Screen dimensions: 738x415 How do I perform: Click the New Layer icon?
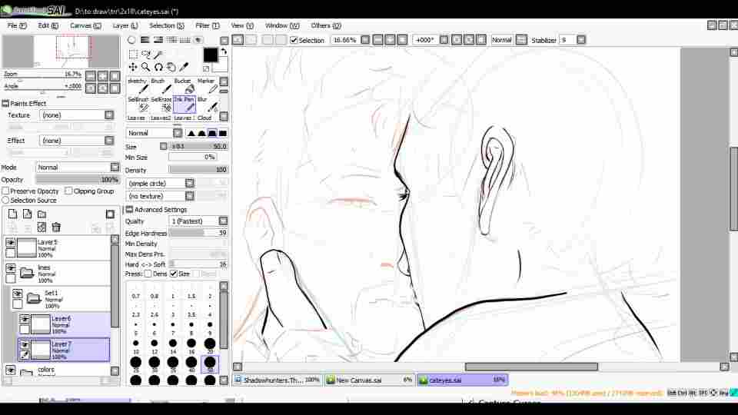[13, 214]
